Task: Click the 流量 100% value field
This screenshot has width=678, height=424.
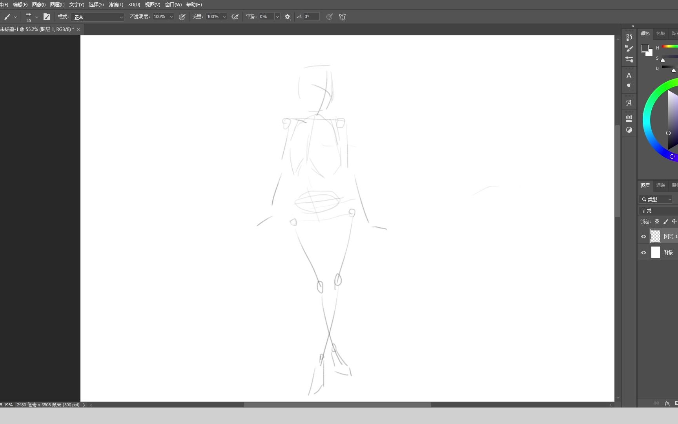Action: 213,17
